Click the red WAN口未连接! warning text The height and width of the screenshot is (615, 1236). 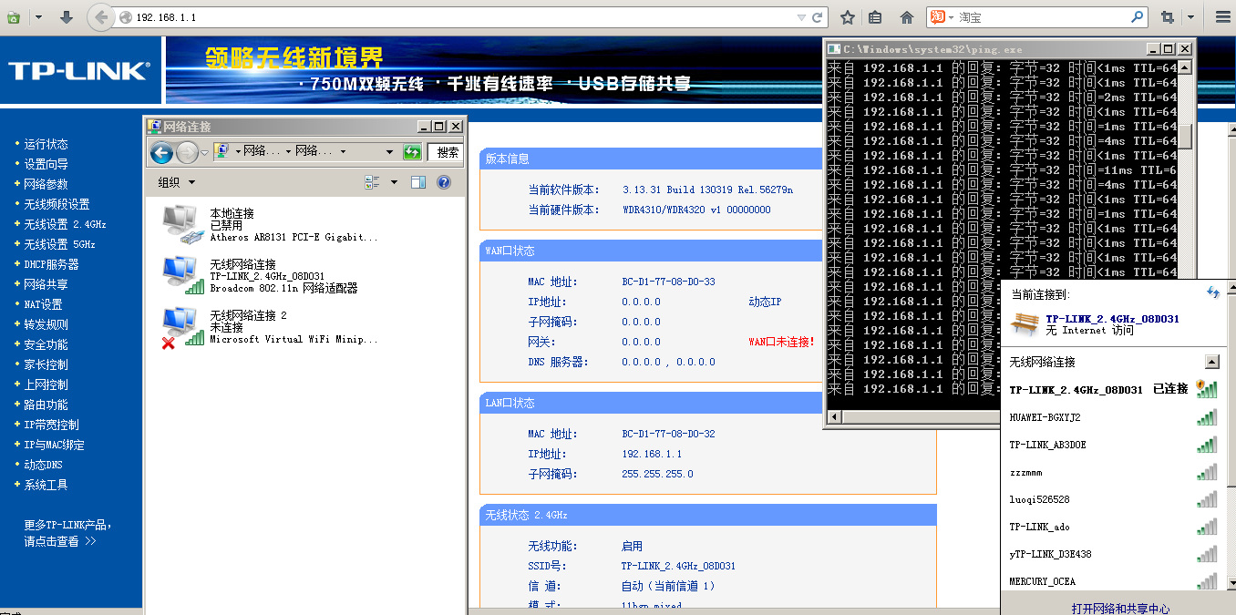[x=781, y=342]
